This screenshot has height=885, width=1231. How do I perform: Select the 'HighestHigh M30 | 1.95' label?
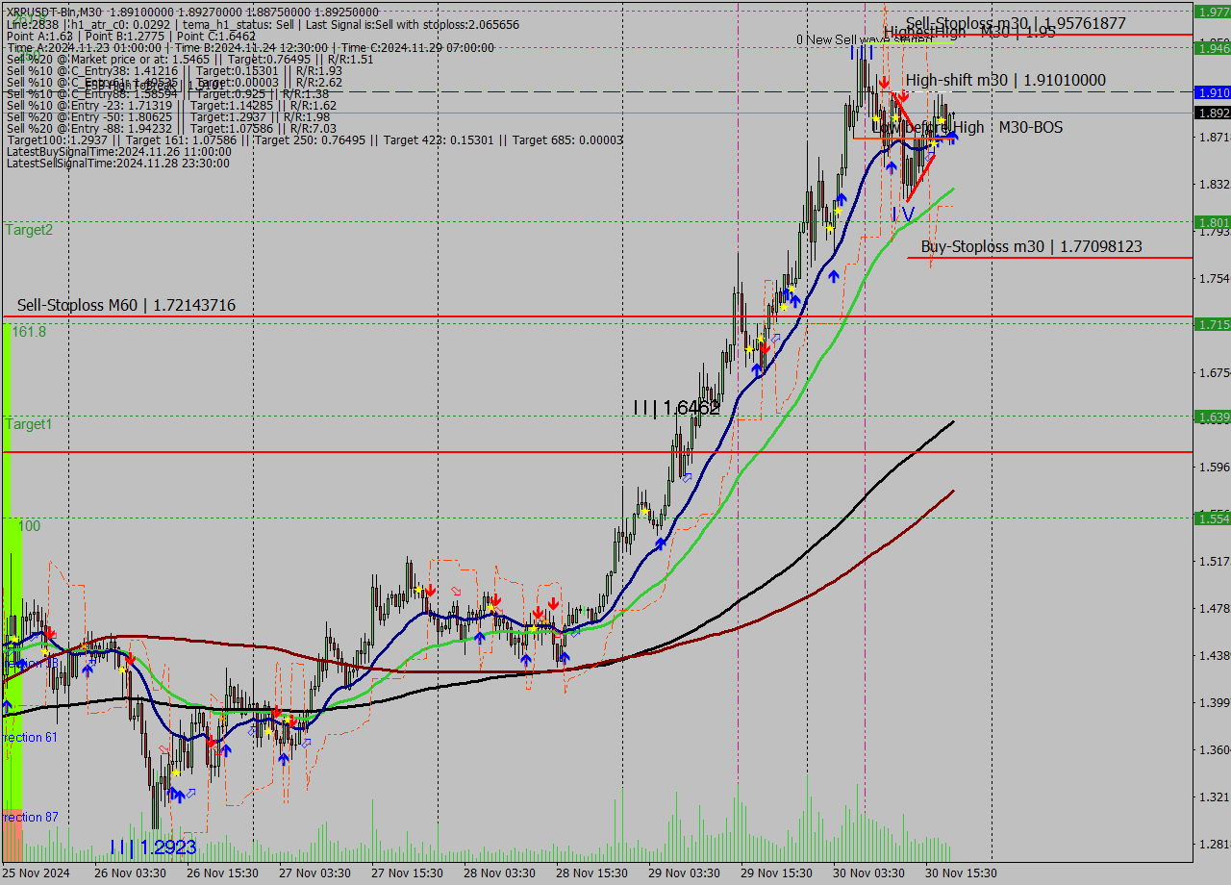coord(969,32)
